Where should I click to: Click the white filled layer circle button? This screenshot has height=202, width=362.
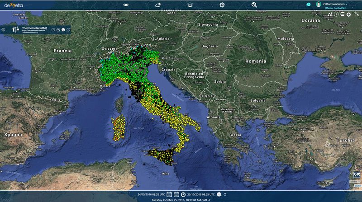click(x=63, y=30)
